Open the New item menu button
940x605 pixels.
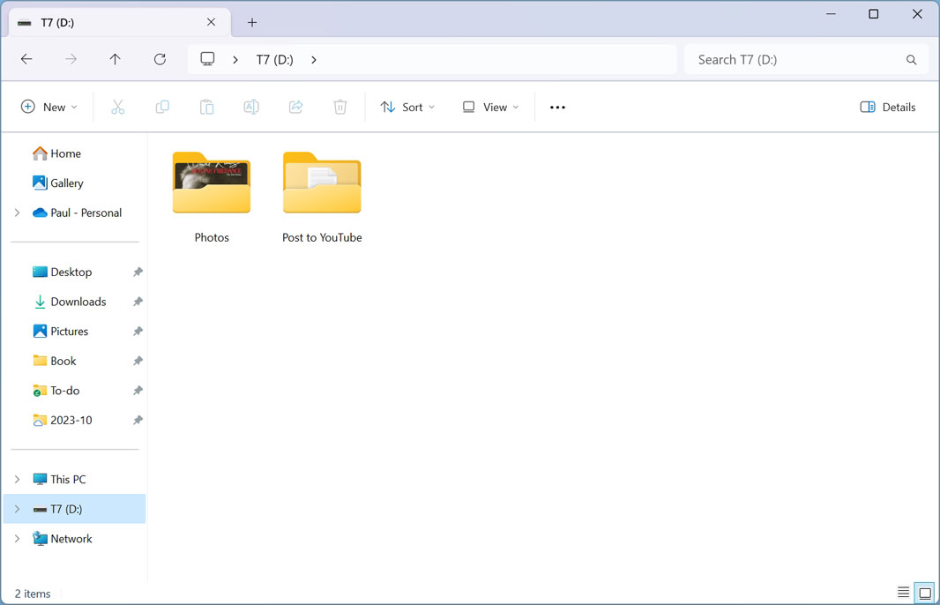(49, 107)
